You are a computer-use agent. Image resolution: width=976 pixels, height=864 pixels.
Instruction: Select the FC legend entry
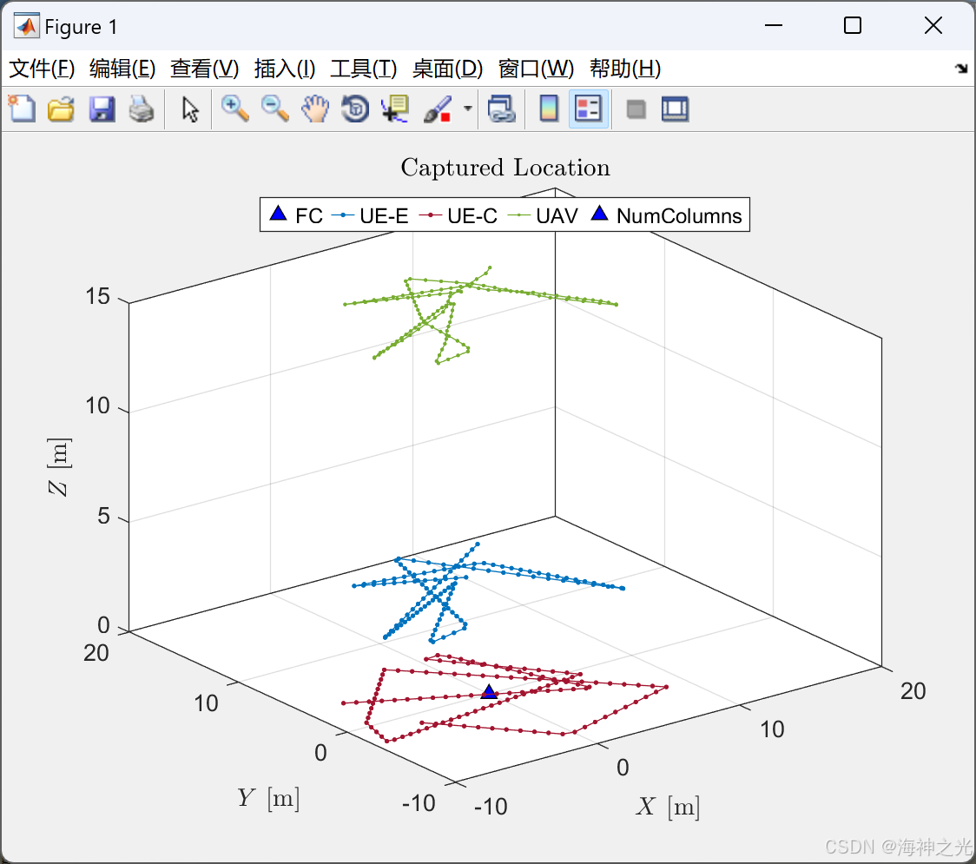(x=295, y=215)
